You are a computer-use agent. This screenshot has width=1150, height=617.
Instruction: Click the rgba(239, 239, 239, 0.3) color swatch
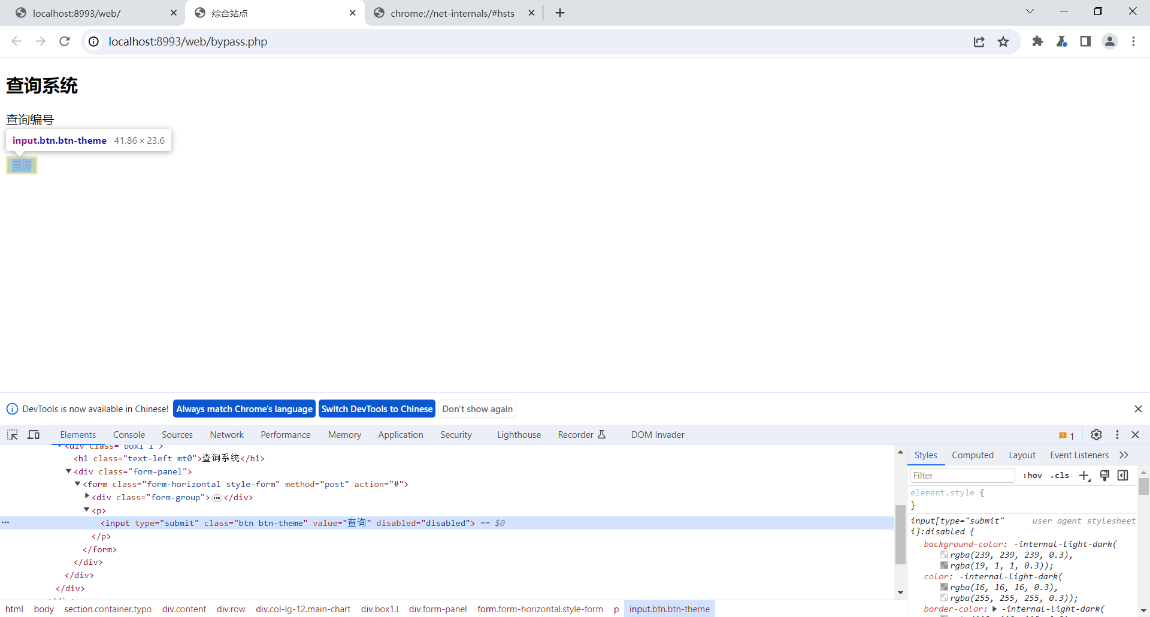tap(944, 555)
